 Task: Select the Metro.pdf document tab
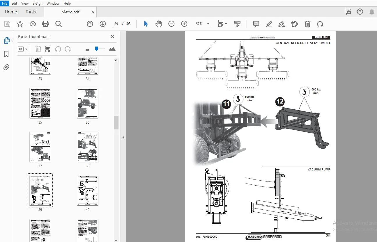pyautogui.click(x=70, y=12)
